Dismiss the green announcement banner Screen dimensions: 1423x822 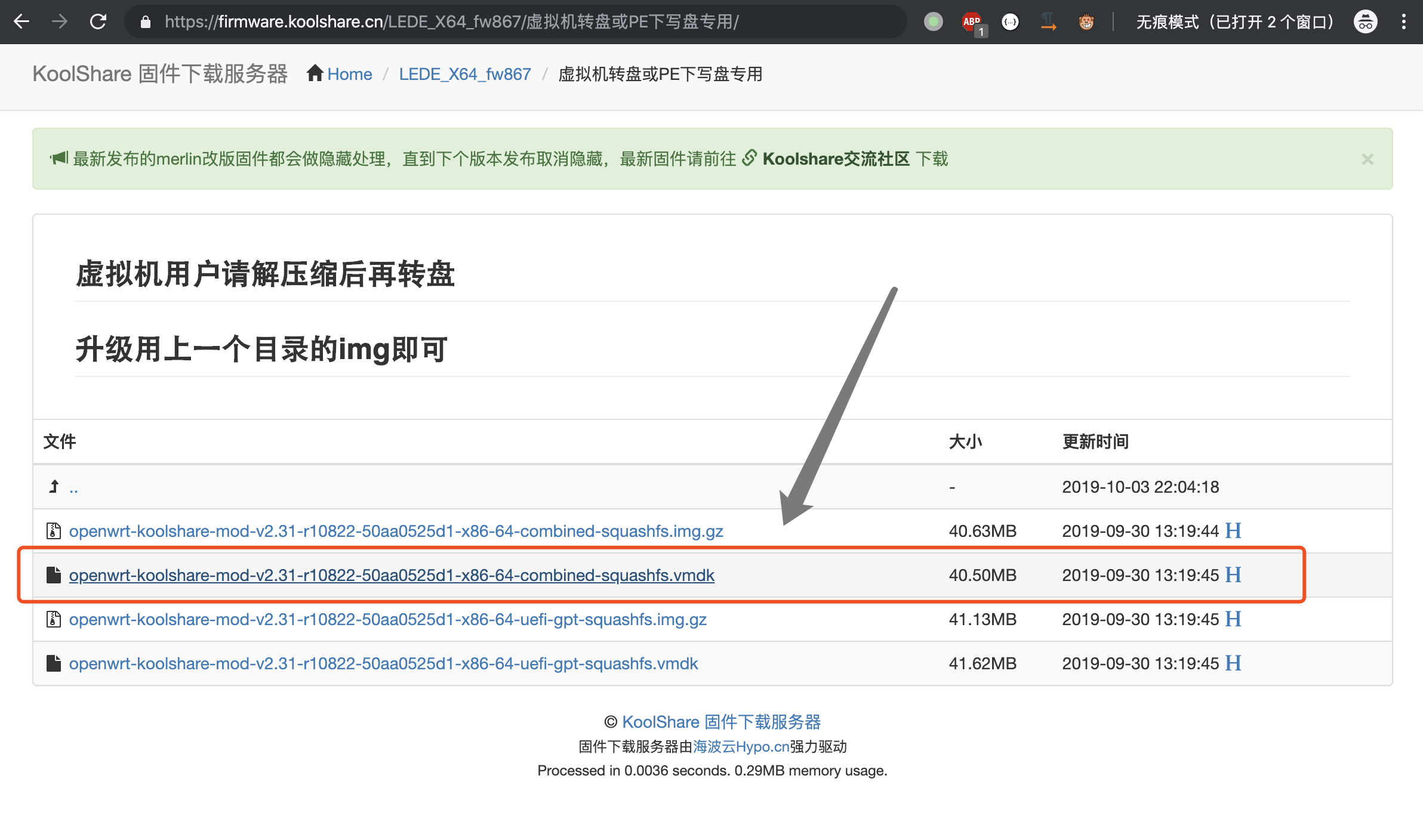(1367, 159)
